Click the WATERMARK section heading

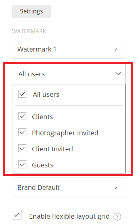pyautogui.click(x=29, y=31)
